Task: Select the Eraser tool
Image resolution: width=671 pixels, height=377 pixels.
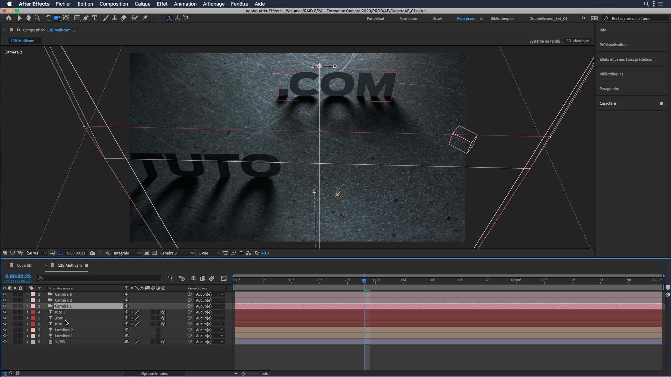Action: coord(123,18)
